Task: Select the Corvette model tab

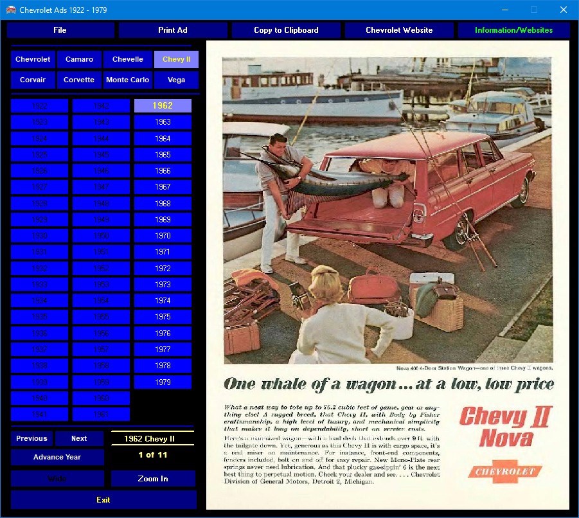Action: point(79,80)
